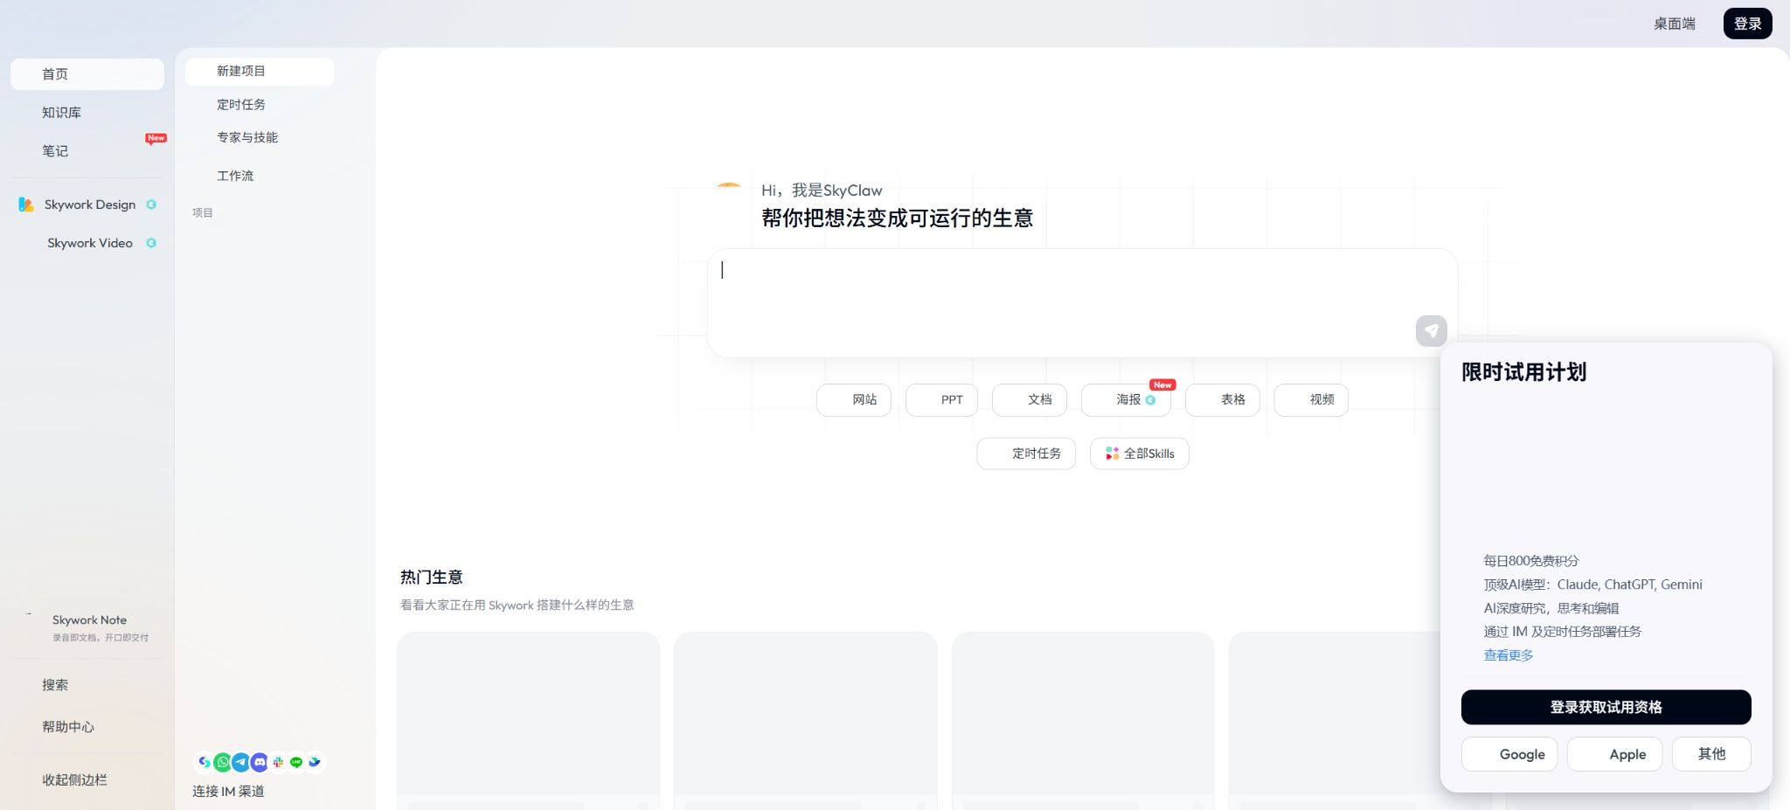Go to 首页 in the sidebar

87,74
